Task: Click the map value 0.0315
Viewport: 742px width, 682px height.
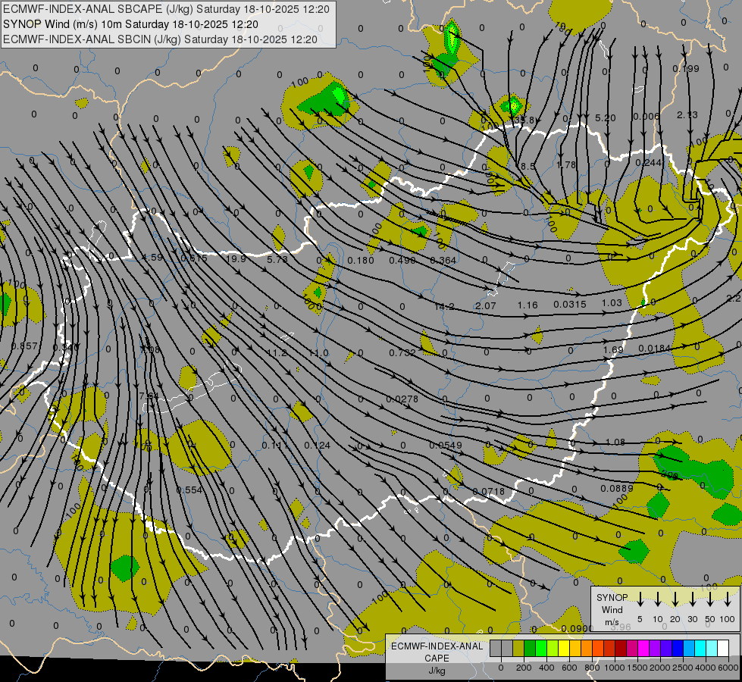Action: coord(570,305)
